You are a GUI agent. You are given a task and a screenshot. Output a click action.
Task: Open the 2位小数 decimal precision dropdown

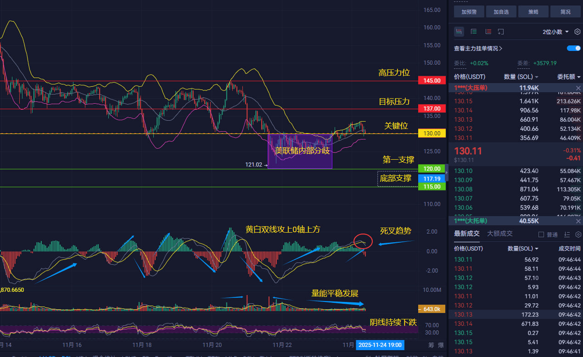point(556,32)
